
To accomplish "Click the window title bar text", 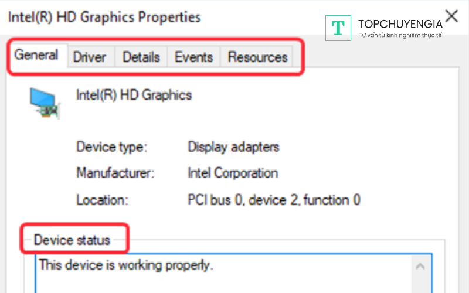I will click(104, 17).
